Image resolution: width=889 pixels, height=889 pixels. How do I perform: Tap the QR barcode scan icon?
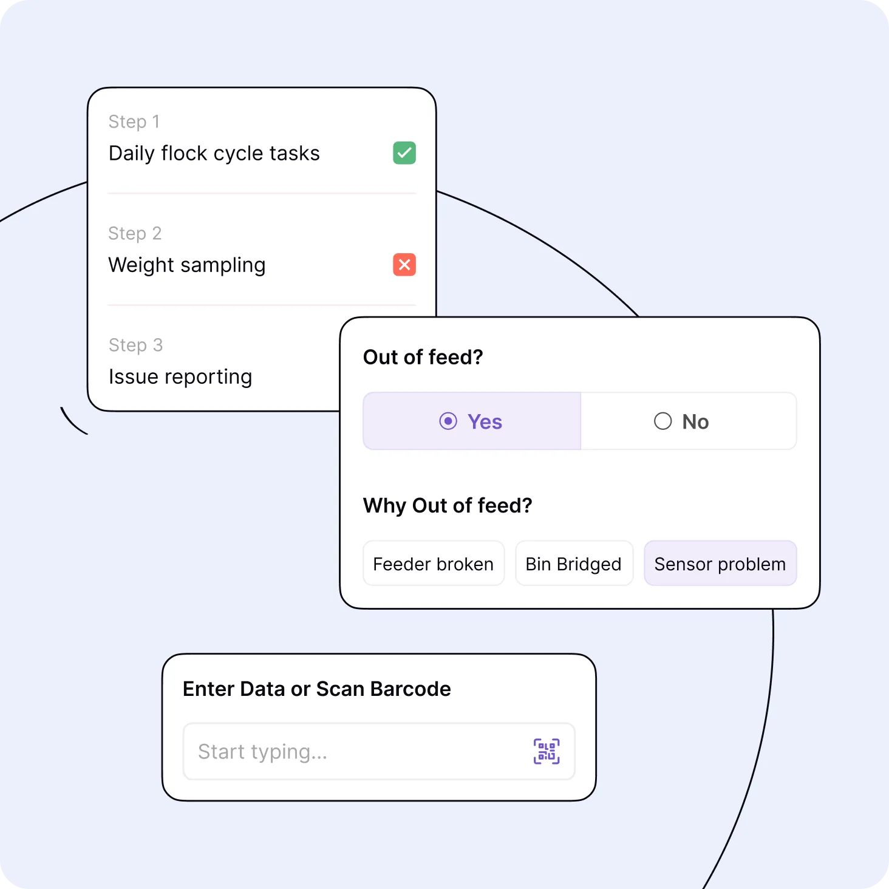(547, 751)
